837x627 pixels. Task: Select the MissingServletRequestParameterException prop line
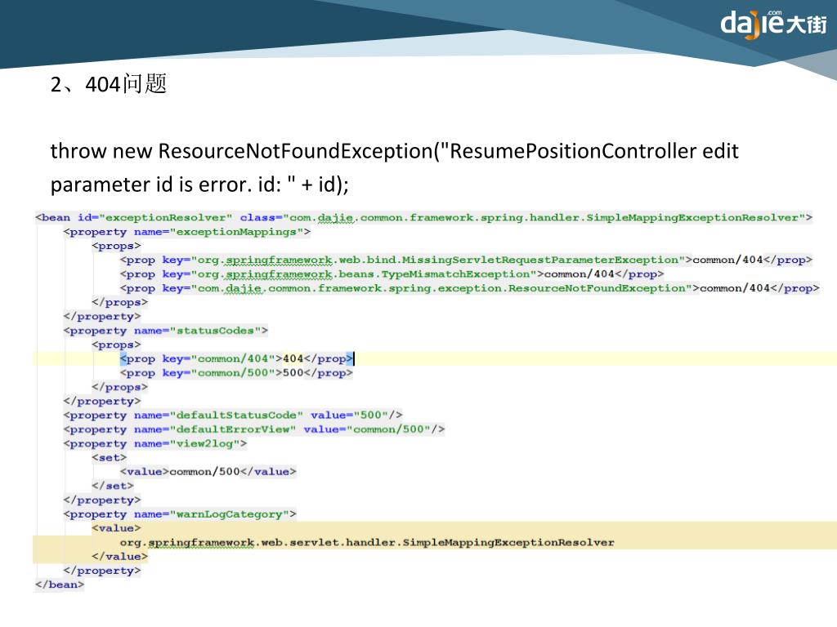(466, 260)
